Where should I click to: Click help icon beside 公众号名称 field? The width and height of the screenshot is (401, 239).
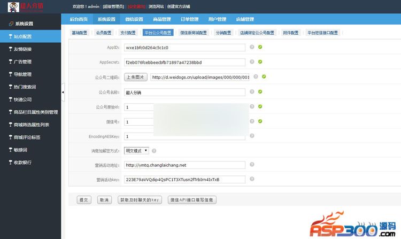(x=252, y=92)
